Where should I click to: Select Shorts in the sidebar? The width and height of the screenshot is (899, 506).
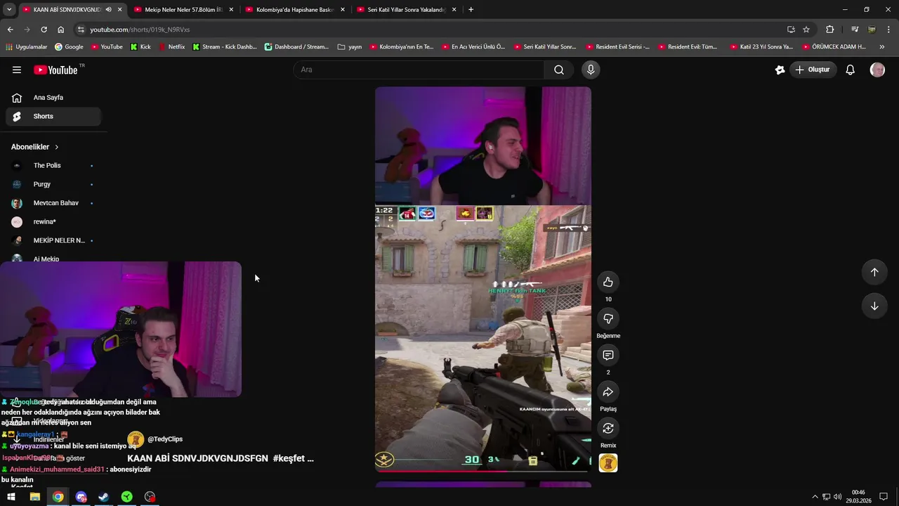(x=53, y=117)
